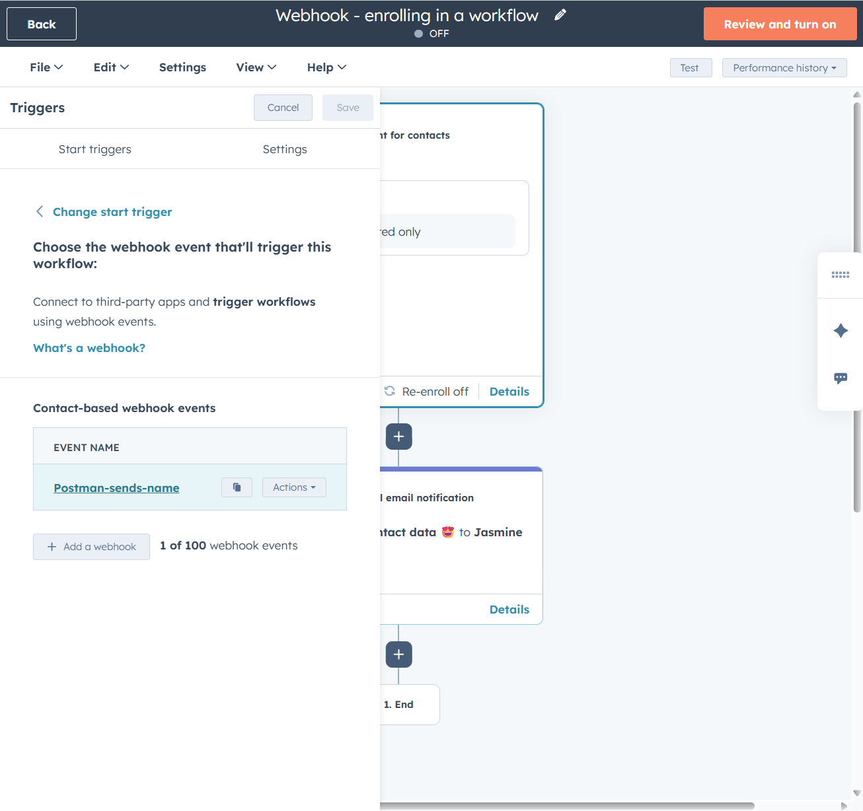Image resolution: width=863 pixels, height=811 pixels.
Task: Open the Performance history dropdown
Action: pos(784,67)
